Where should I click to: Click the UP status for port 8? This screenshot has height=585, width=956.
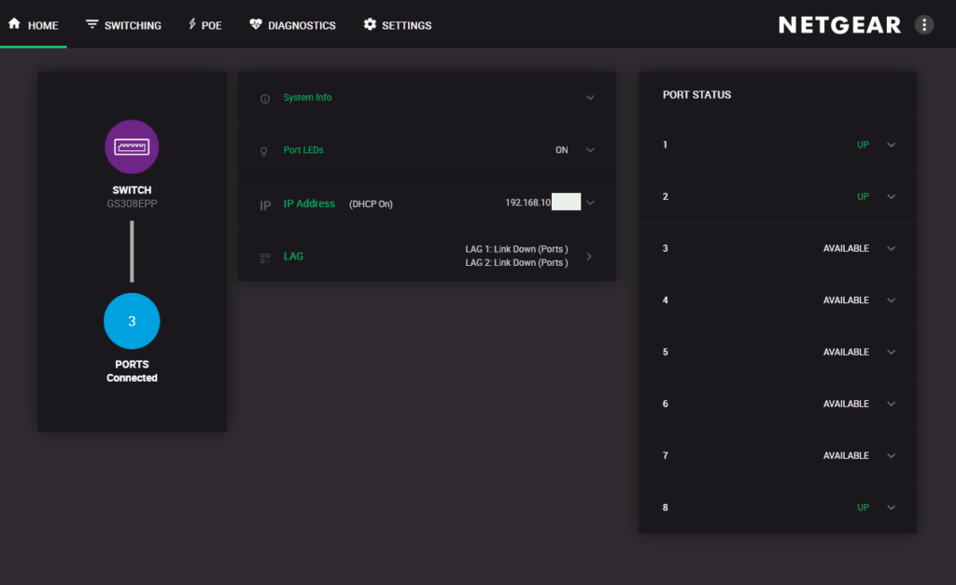(863, 508)
